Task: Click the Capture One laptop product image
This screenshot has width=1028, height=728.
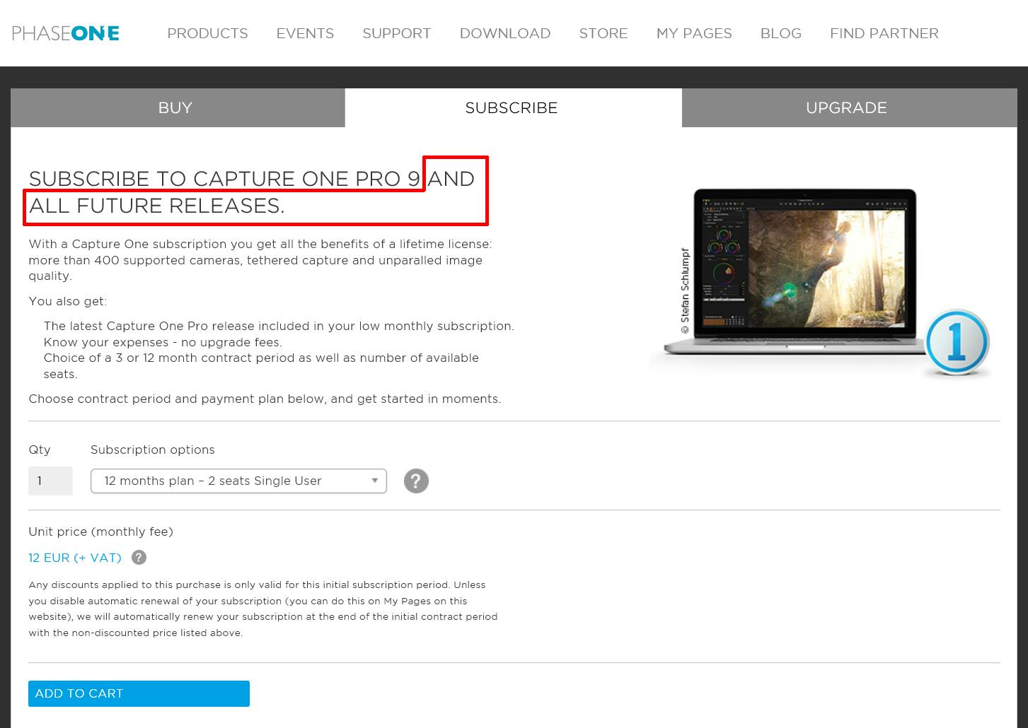Action: (x=821, y=281)
